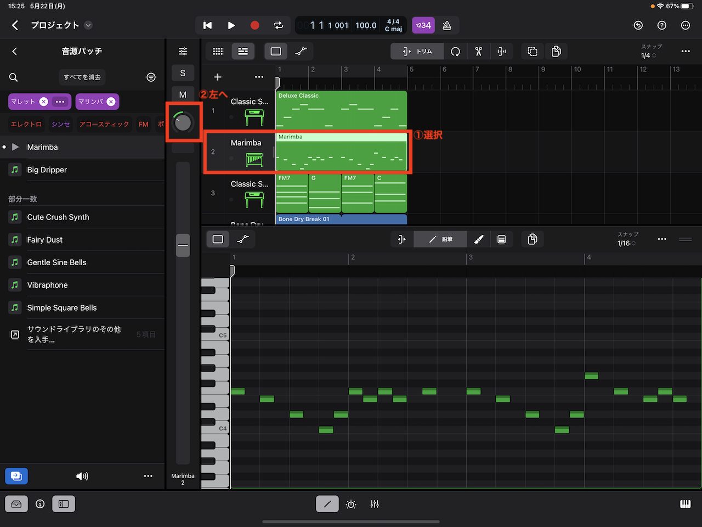Open track header more options
This screenshot has height=527, width=702.
point(259,77)
